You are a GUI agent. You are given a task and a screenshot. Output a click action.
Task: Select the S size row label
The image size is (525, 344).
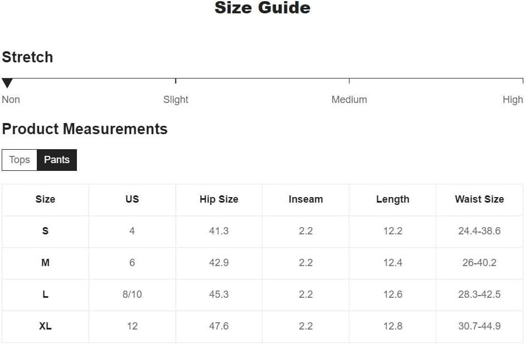click(x=45, y=231)
